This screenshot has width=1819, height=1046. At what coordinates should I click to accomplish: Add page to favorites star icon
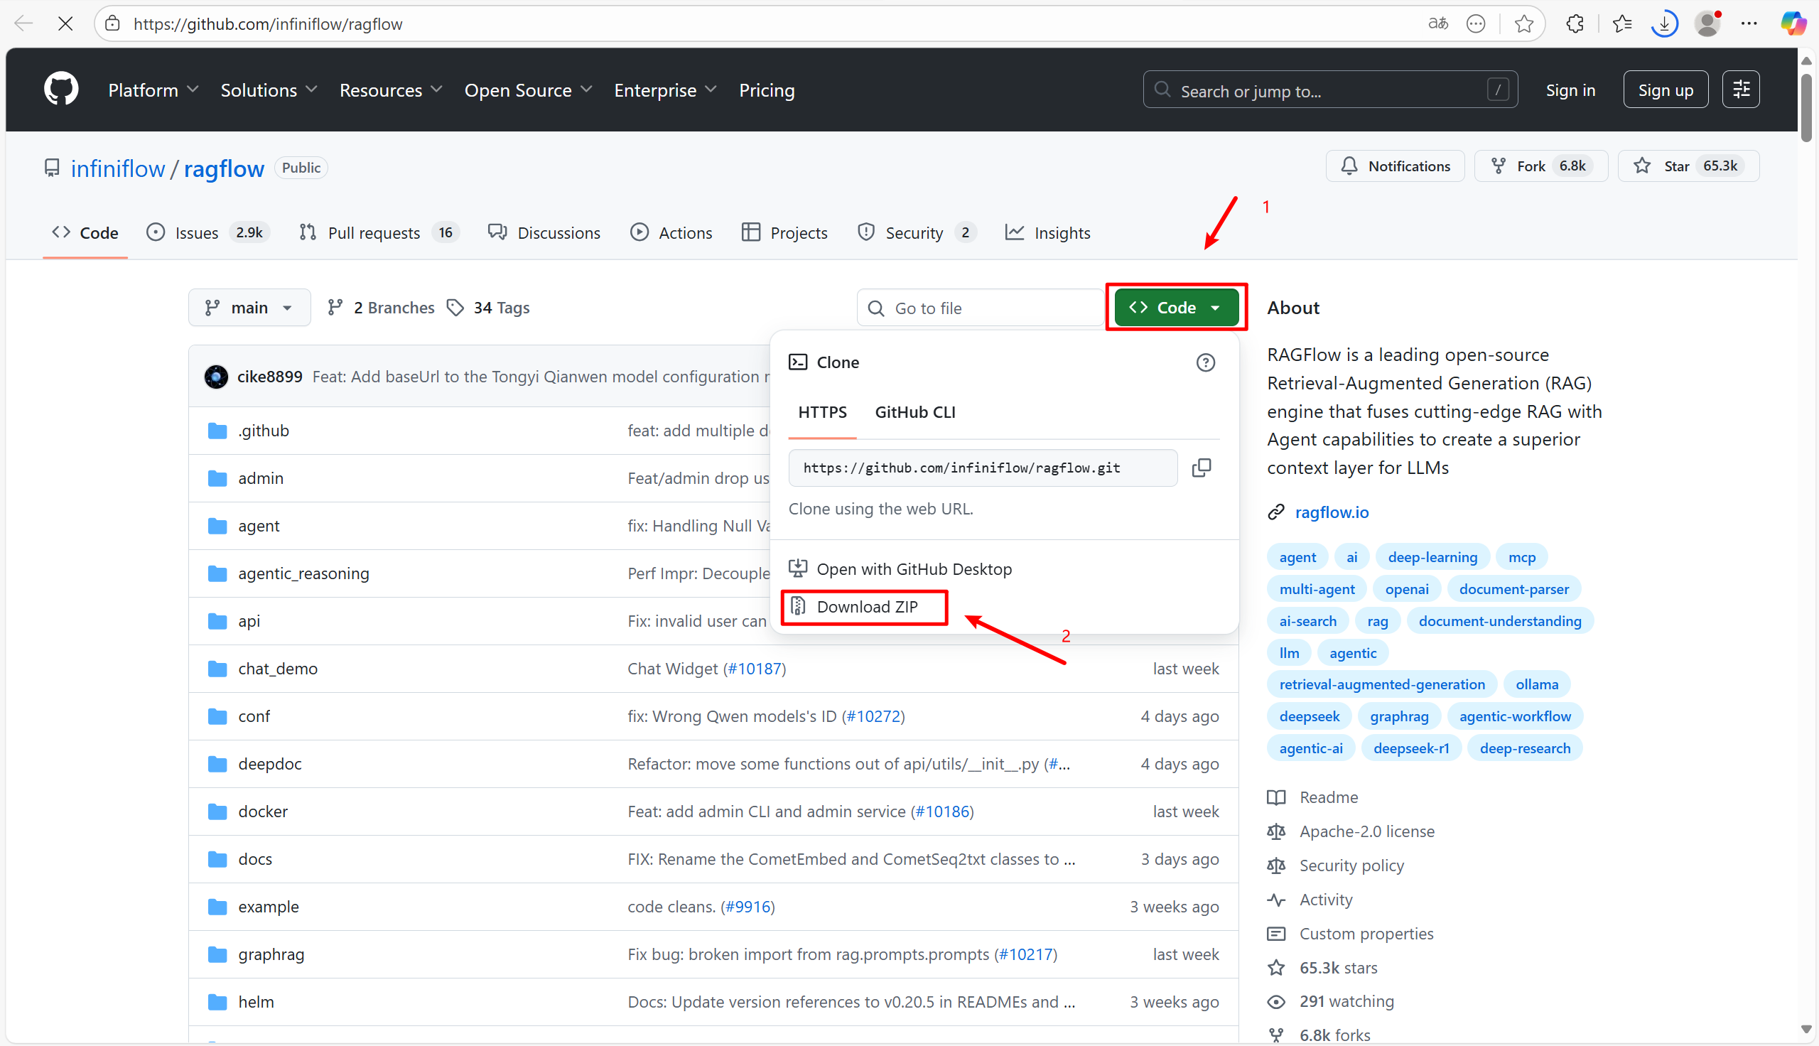[1523, 23]
